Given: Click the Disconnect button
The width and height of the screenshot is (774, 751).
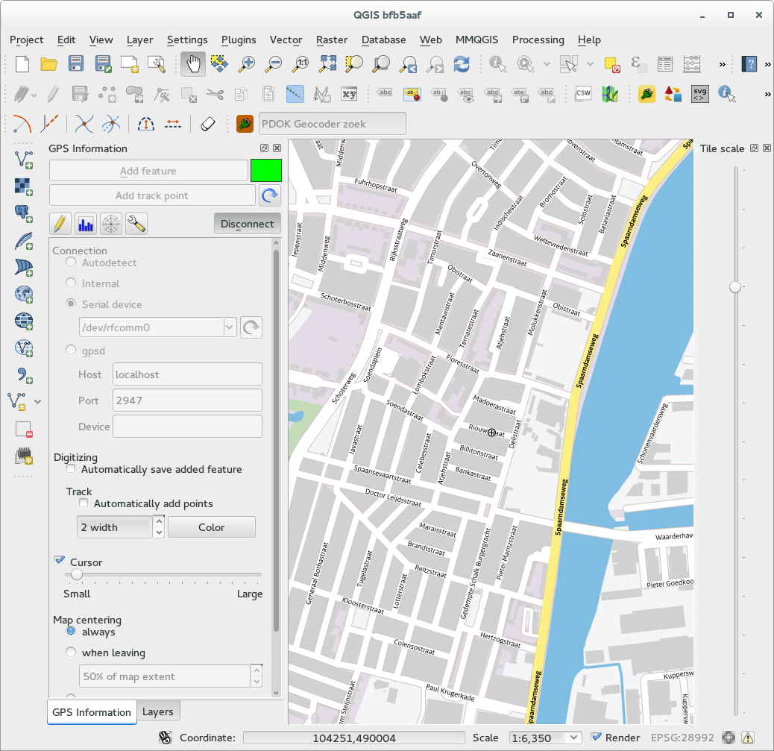Looking at the screenshot, I should pyautogui.click(x=248, y=224).
